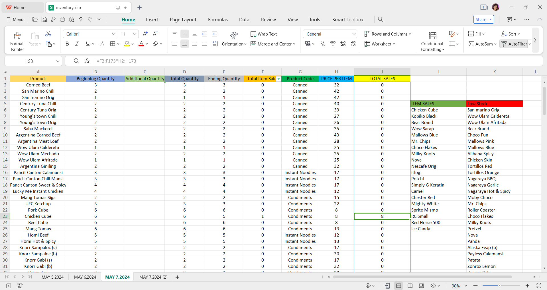Screen dimensions: 547x290
Task: Expand the Merge and Center dropdown
Action: [x=294, y=44]
